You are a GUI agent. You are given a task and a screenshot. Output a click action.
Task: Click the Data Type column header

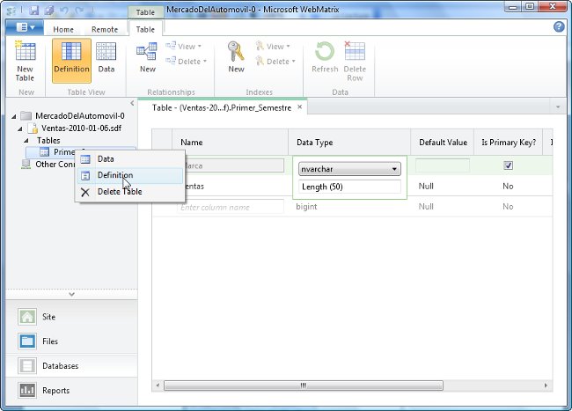349,143
